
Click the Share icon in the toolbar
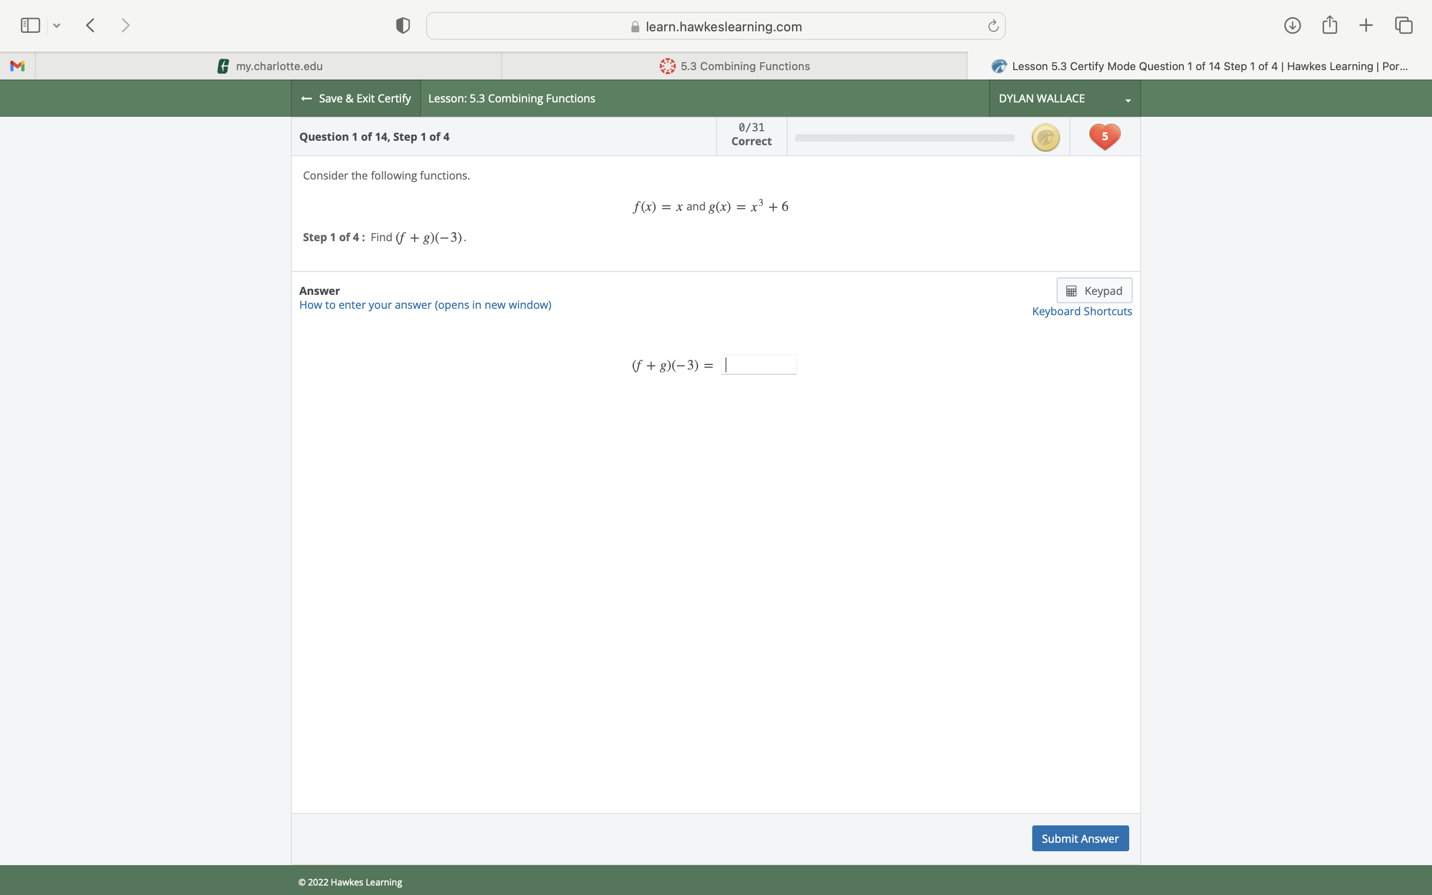click(1330, 25)
